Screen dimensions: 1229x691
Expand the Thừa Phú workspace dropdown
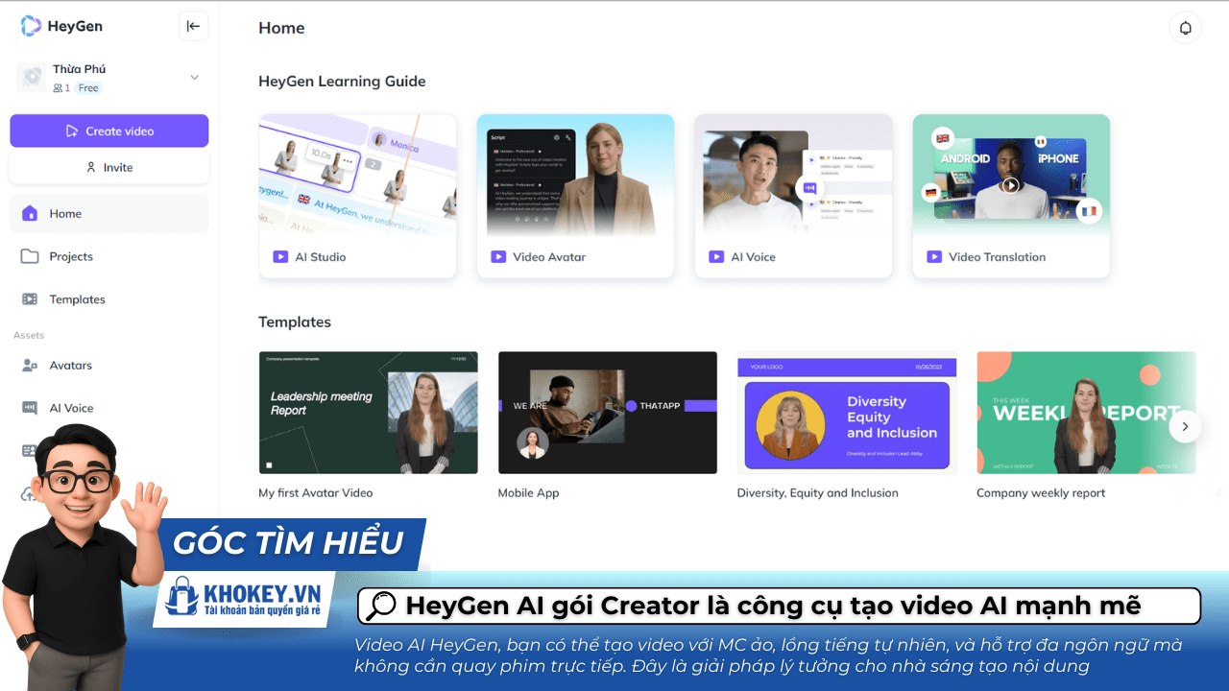194,78
